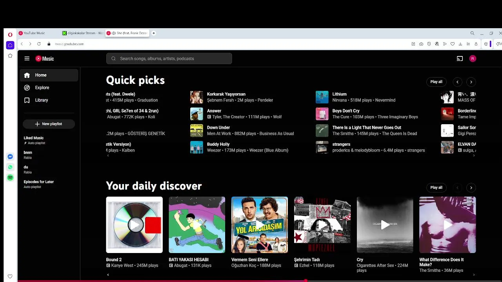The width and height of the screenshot is (502, 282).
Task: Click the search songs input field
Action: [169, 58]
